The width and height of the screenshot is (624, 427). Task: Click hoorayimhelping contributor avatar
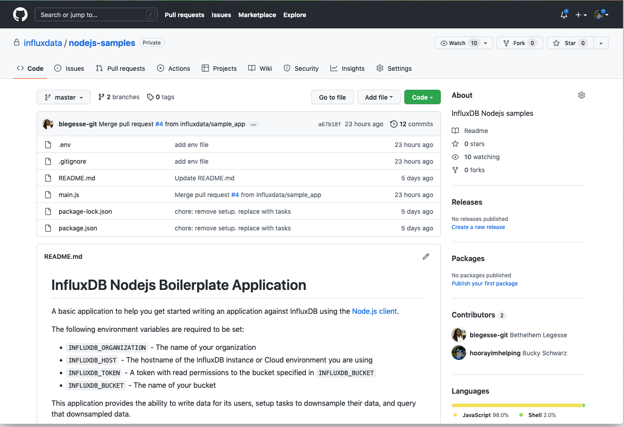pos(459,353)
